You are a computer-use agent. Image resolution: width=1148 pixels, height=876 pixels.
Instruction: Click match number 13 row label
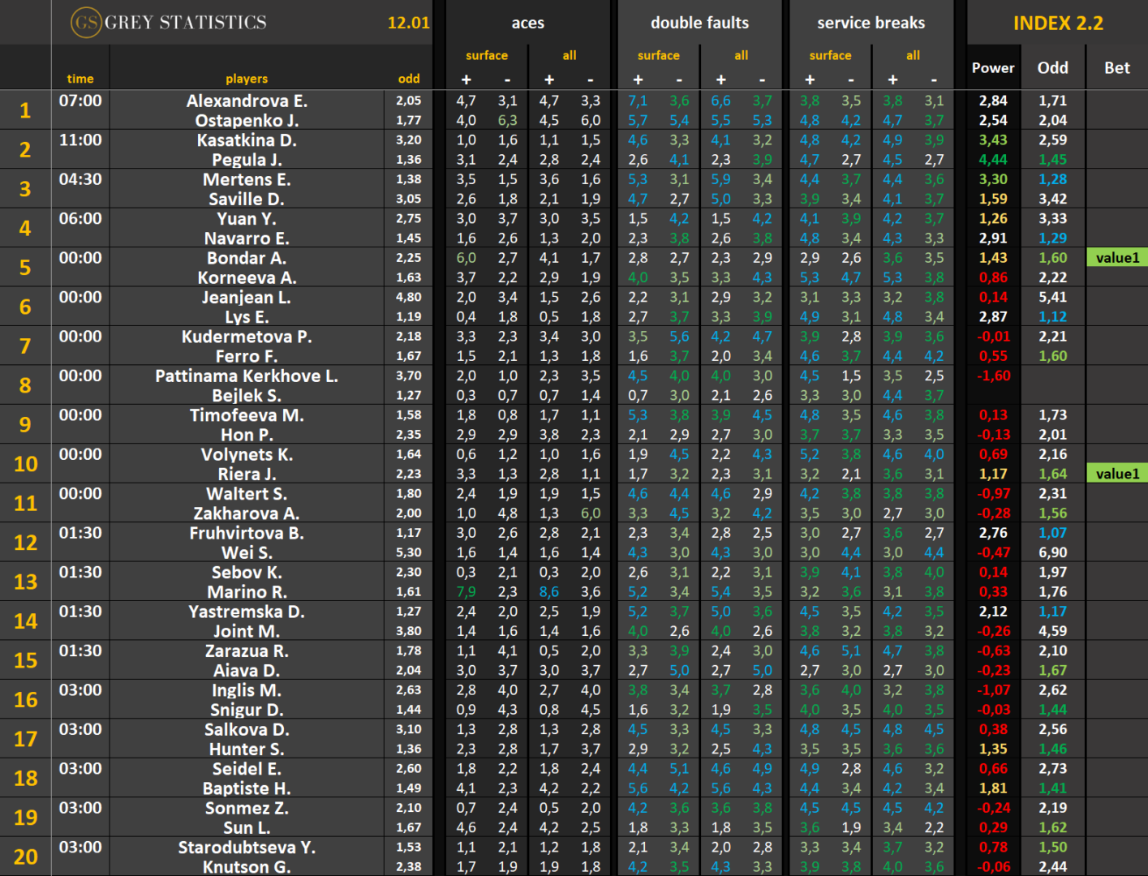(x=25, y=582)
